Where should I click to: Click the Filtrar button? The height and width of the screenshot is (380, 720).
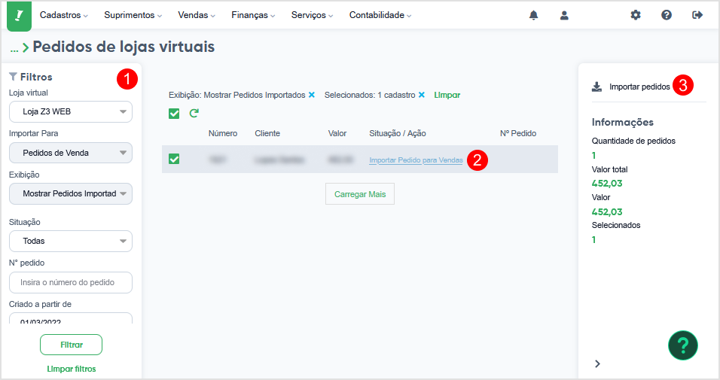[72, 345]
